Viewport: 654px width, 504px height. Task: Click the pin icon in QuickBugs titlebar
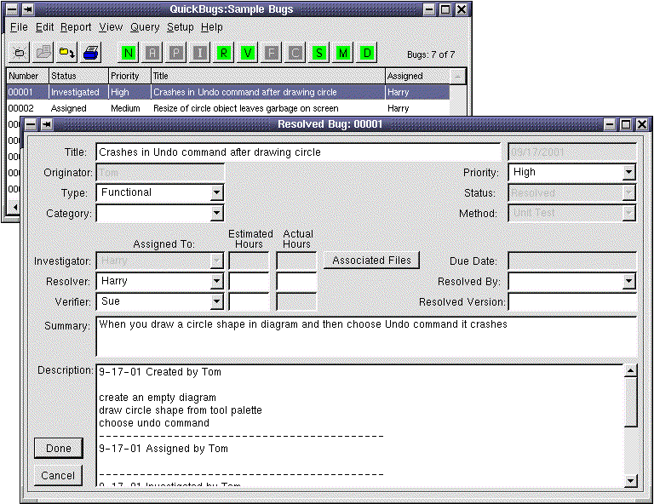[x=28, y=9]
